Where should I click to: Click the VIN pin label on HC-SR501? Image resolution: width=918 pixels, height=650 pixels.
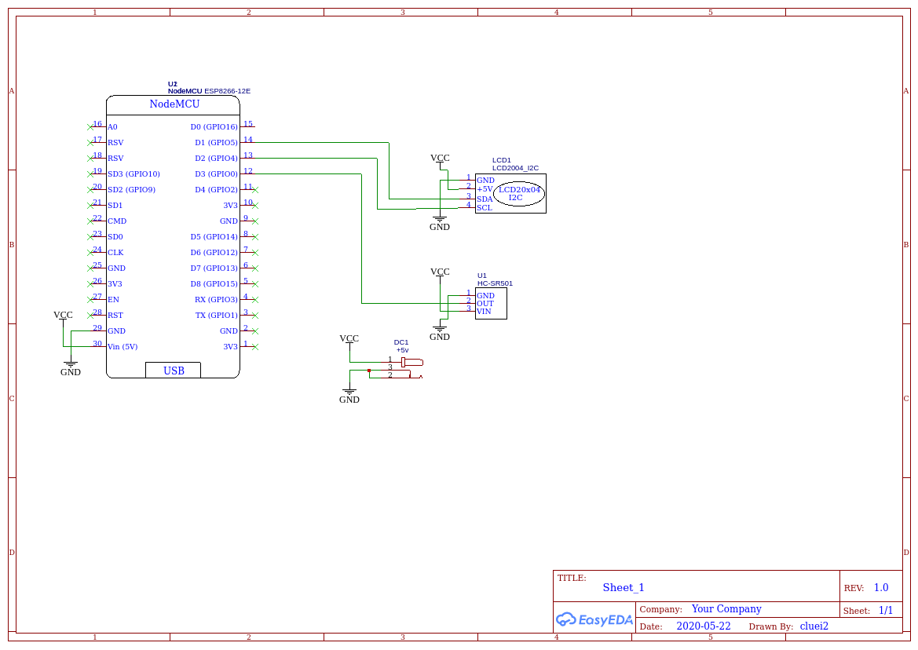point(484,312)
